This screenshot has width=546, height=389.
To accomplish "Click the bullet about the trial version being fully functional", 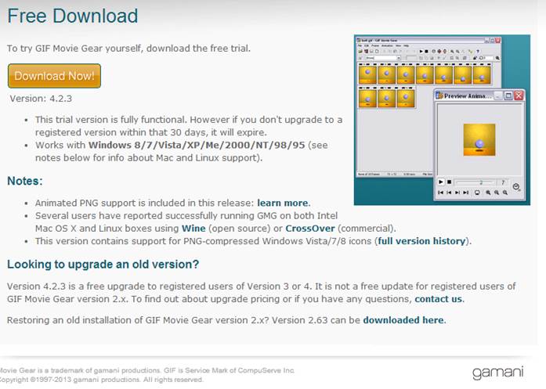I will (188, 126).
